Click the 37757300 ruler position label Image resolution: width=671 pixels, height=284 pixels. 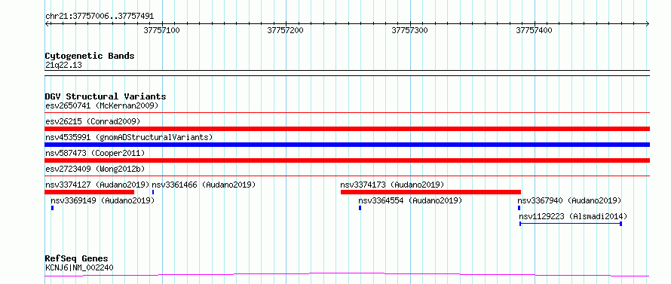(409, 30)
